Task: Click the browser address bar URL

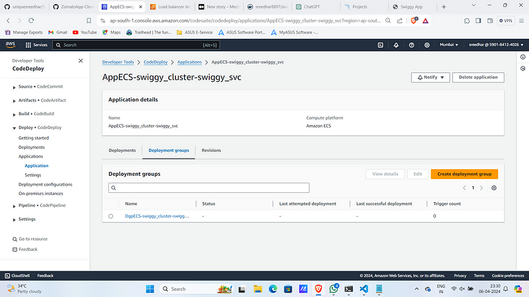Action: pyautogui.click(x=245, y=20)
